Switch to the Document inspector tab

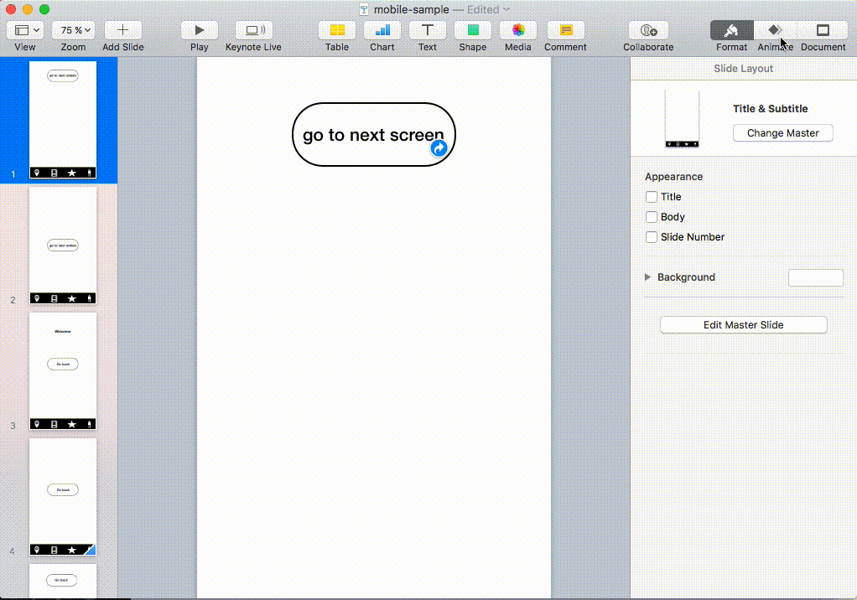(x=823, y=30)
